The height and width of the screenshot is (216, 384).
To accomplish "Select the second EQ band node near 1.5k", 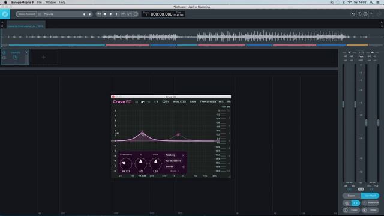I will [x=178, y=134].
